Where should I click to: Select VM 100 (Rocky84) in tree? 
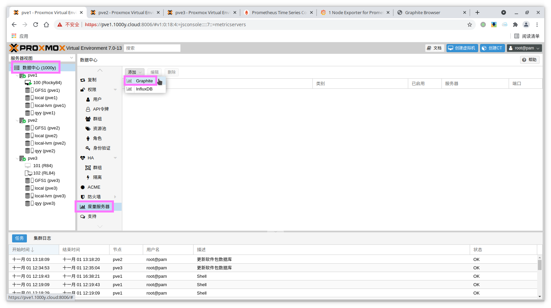47,83
